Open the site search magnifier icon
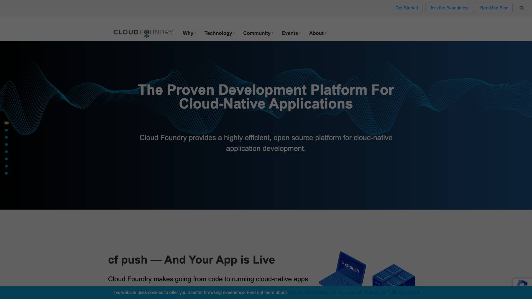The width and height of the screenshot is (532, 299). (x=521, y=8)
